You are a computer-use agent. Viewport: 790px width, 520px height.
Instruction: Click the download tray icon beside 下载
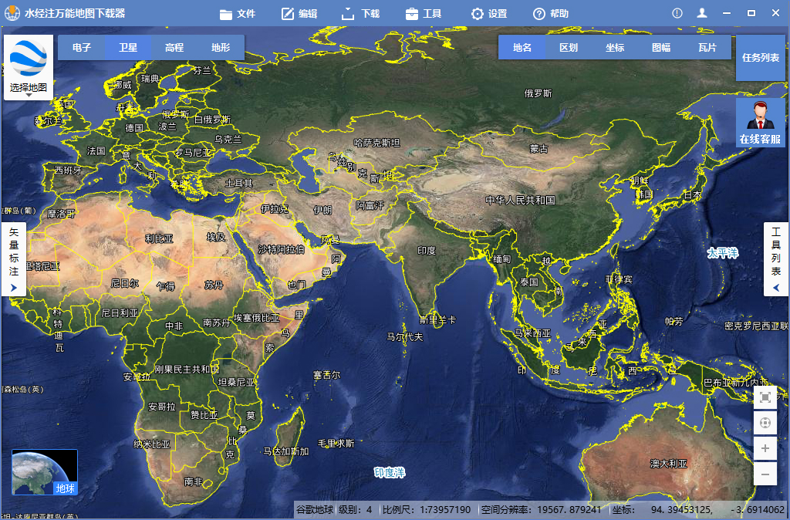coord(348,14)
